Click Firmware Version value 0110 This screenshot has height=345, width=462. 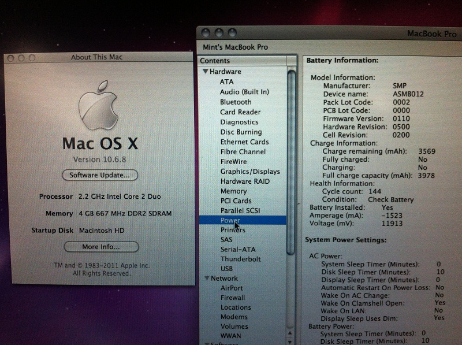(x=401, y=118)
